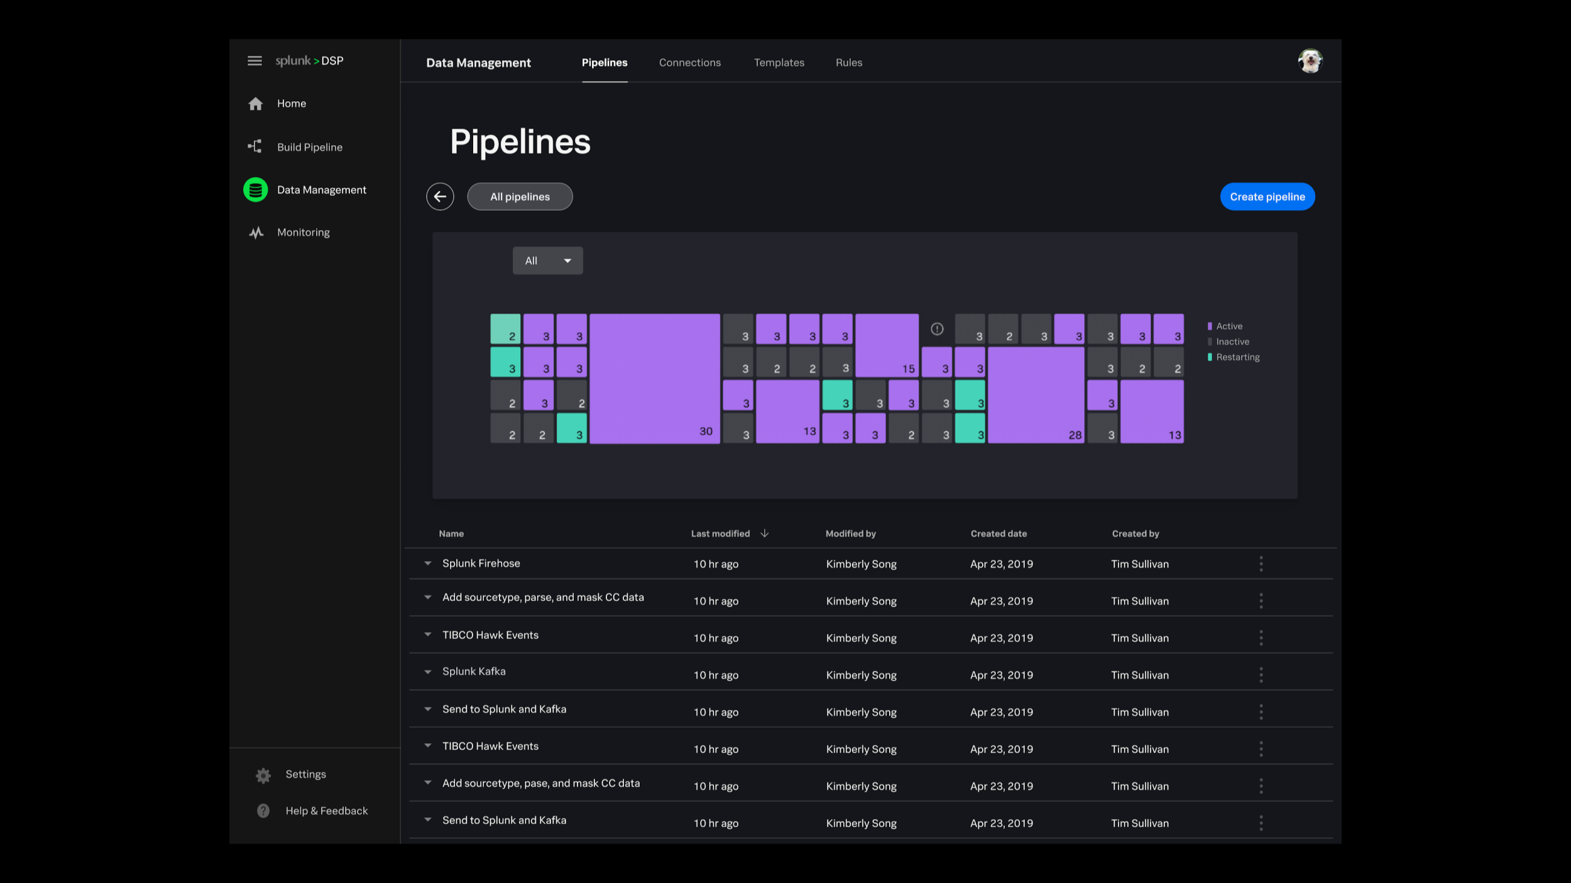
Task: Click the All pipelines pill button
Action: point(520,197)
